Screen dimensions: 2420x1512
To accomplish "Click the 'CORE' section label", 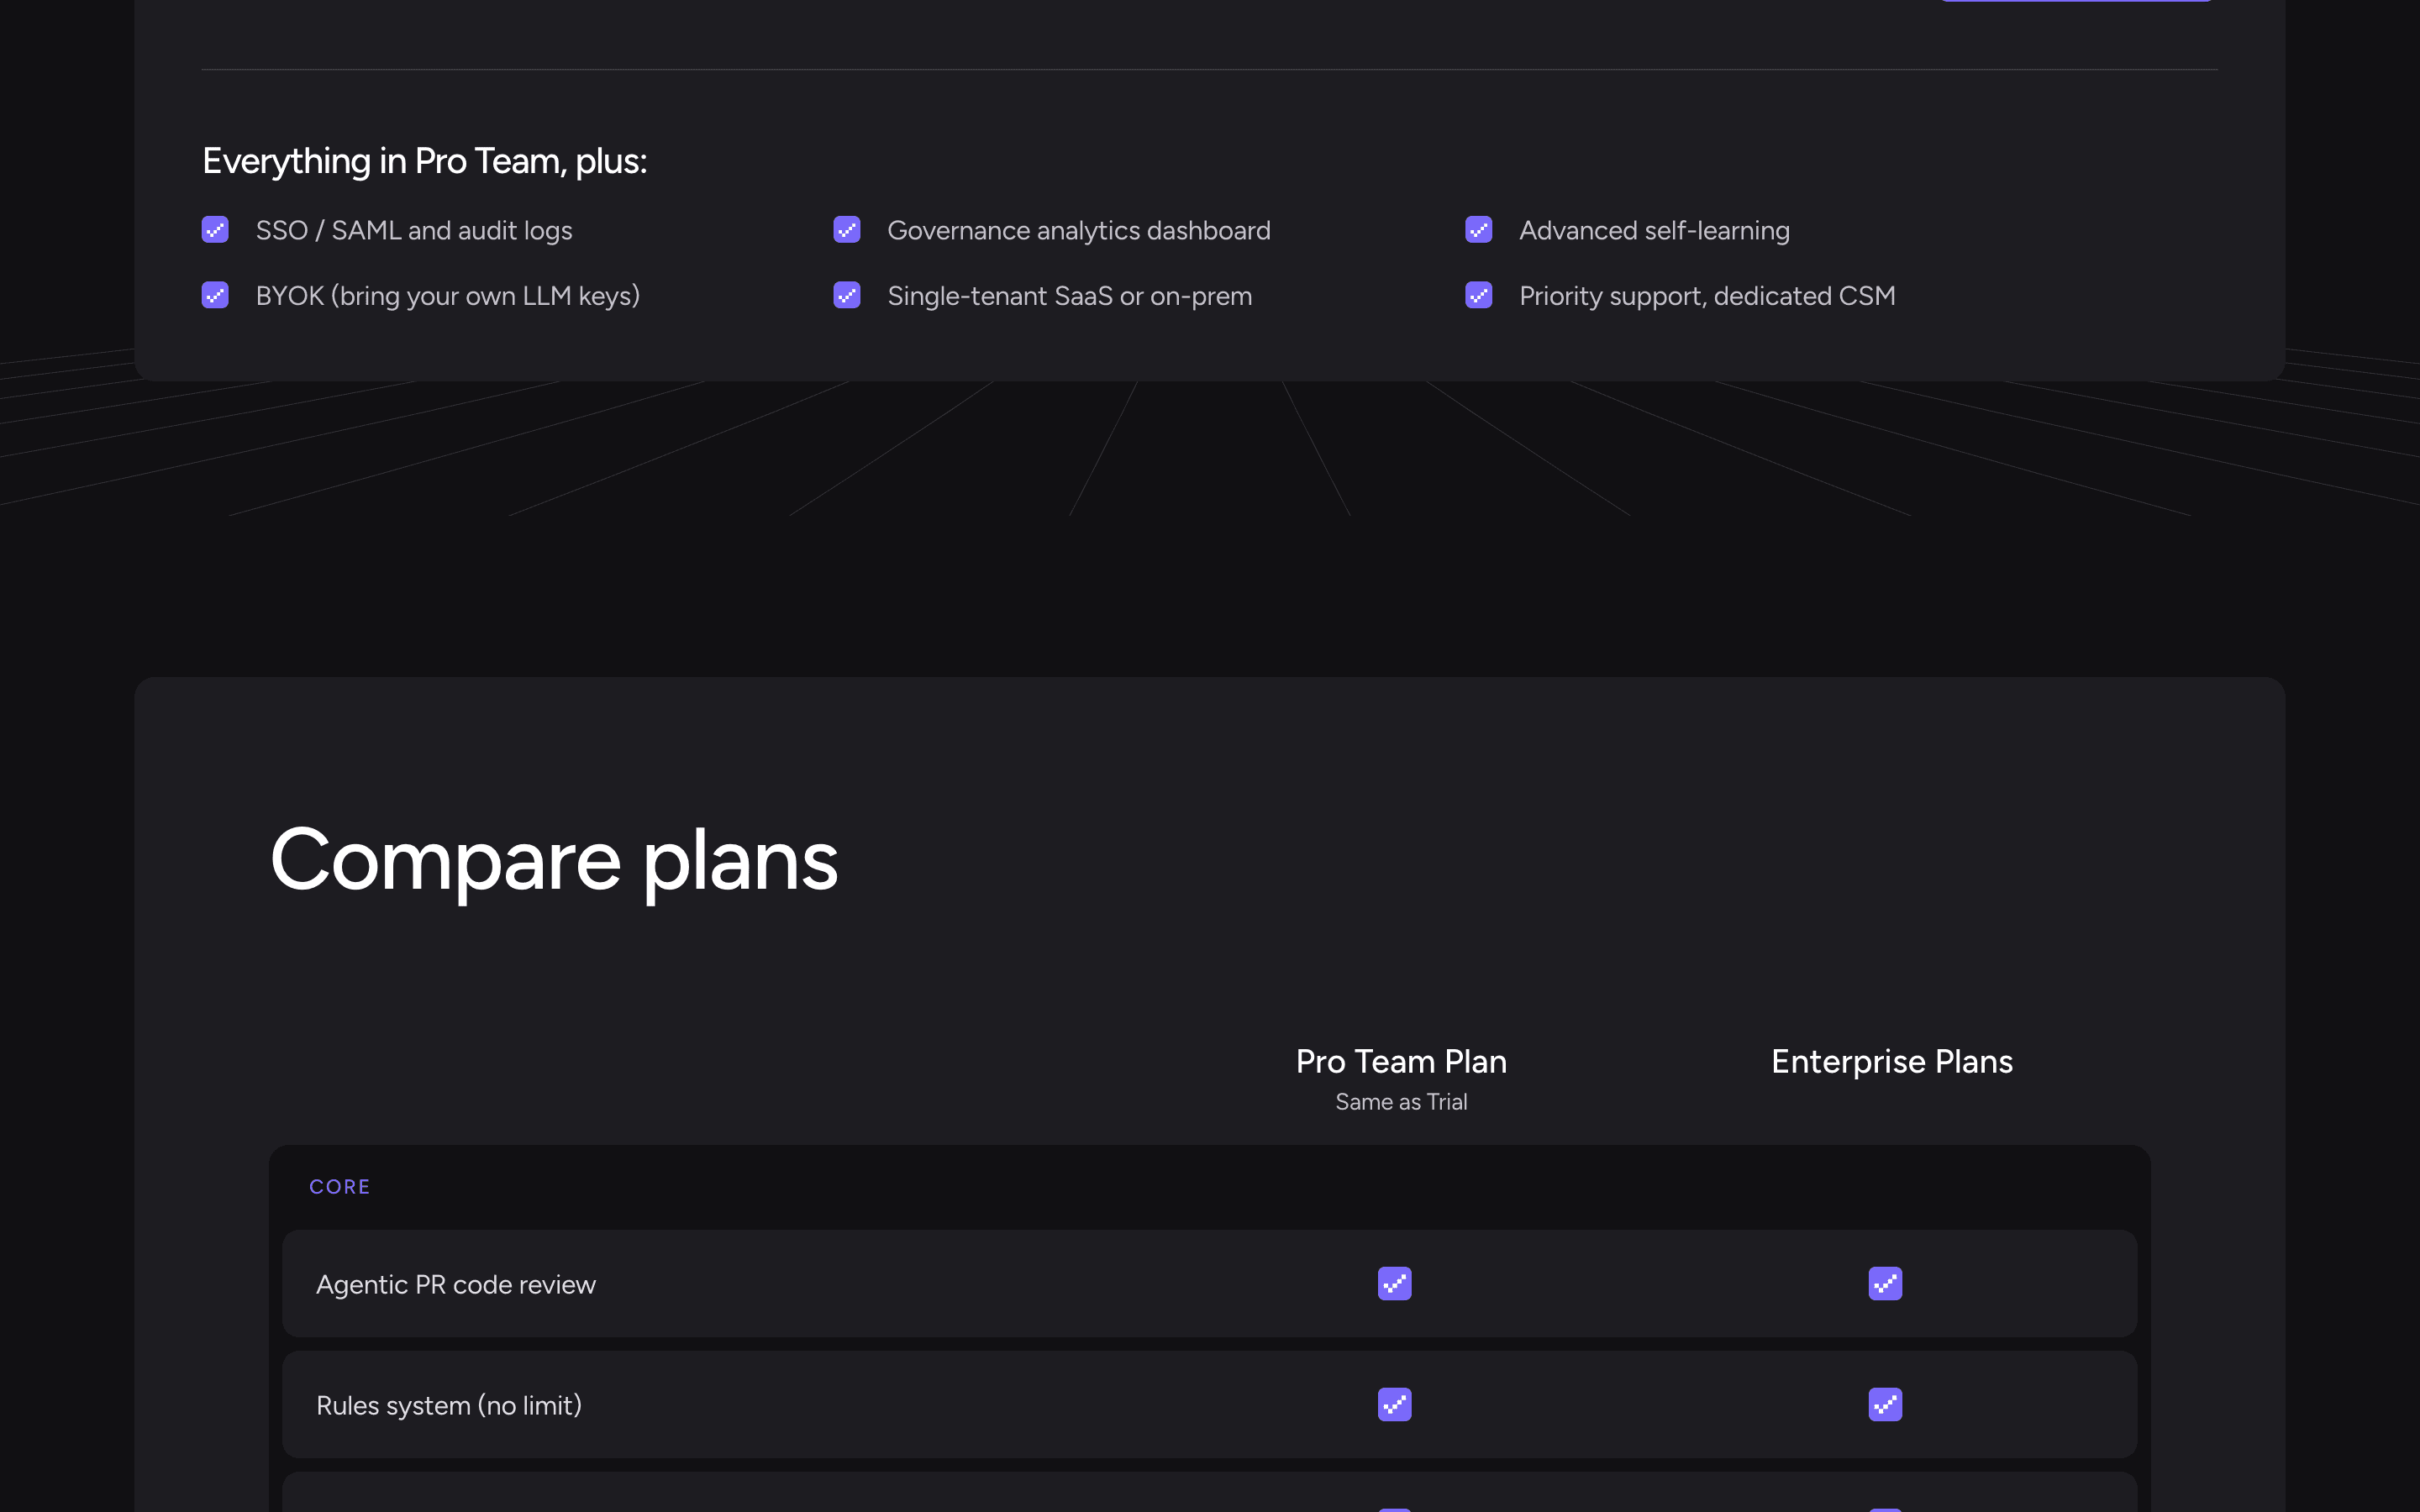I will click(x=340, y=1187).
